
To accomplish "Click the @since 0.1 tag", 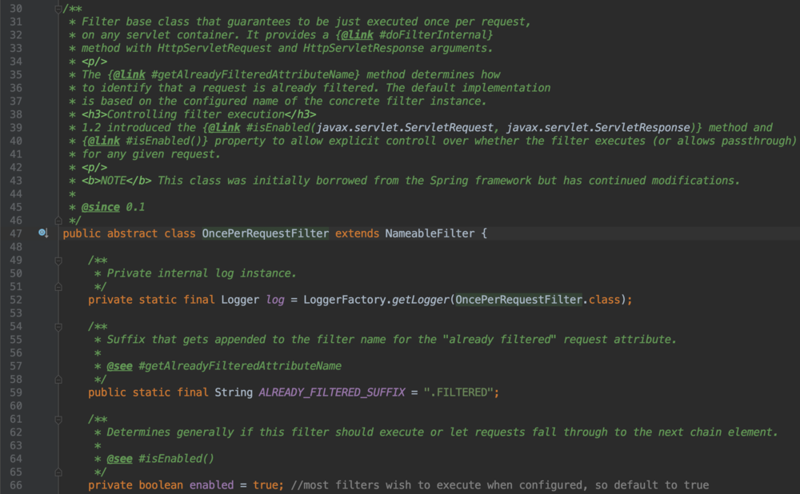I will pos(114,207).
